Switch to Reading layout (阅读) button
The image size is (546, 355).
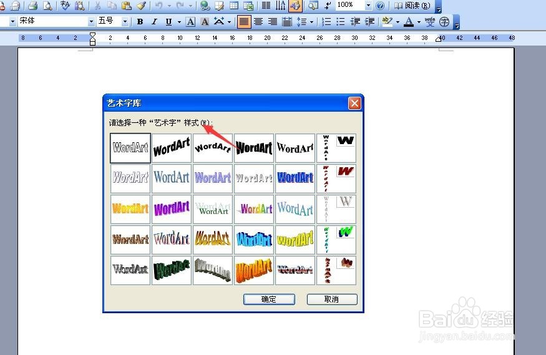click(412, 5)
